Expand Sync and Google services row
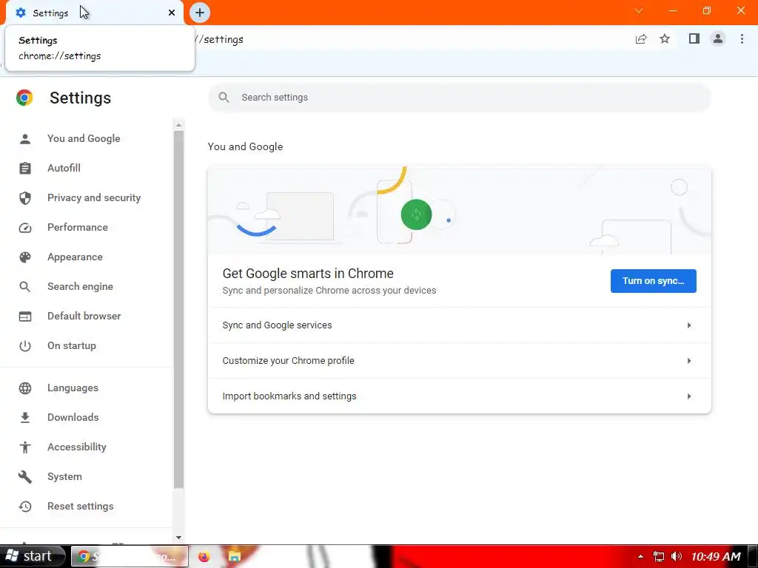 [x=459, y=325]
